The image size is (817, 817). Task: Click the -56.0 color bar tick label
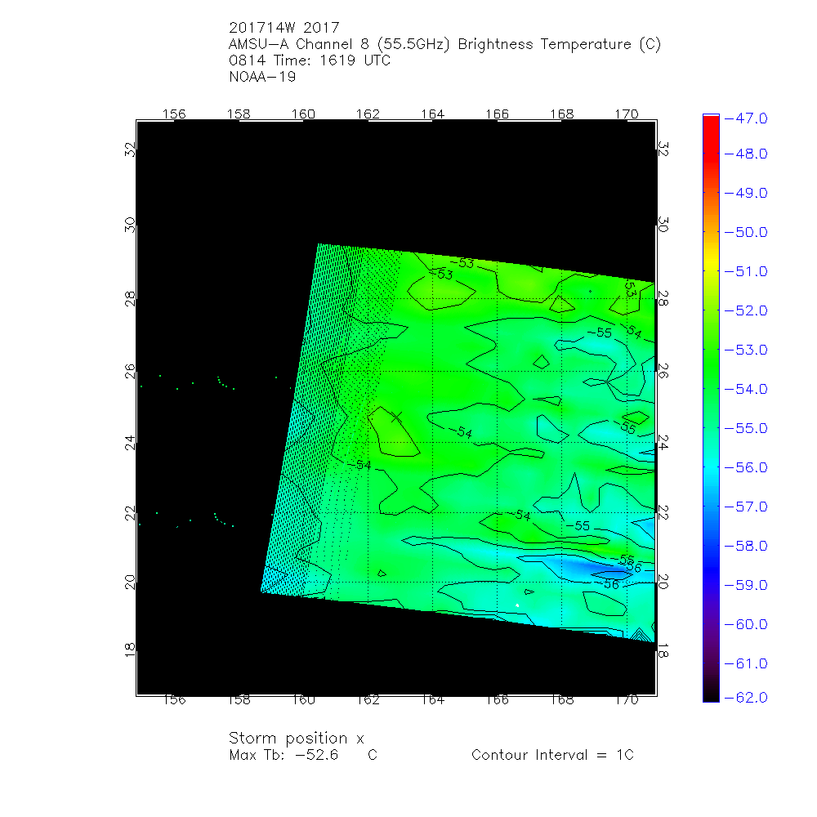[746, 468]
